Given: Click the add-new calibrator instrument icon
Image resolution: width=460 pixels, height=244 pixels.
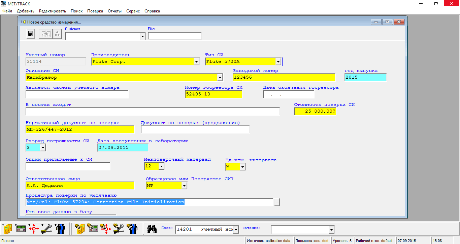Looking at the screenshot, I should click(x=21, y=229).
